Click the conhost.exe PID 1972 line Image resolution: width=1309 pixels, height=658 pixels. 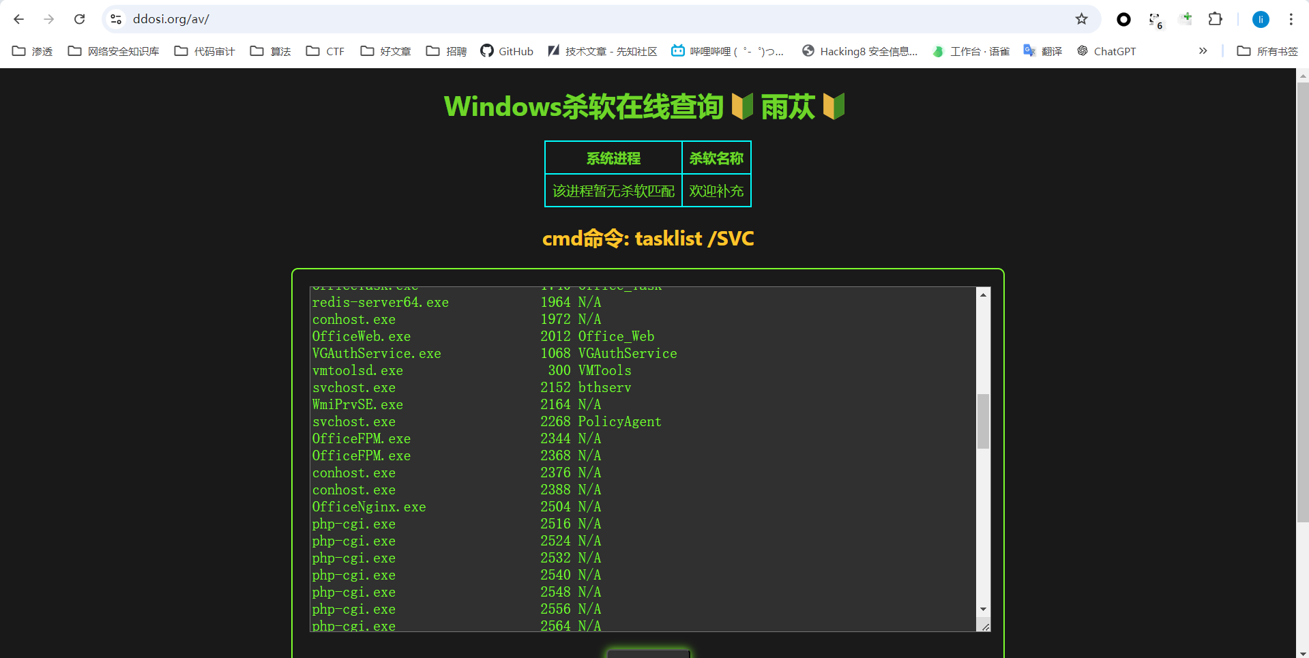click(x=456, y=319)
